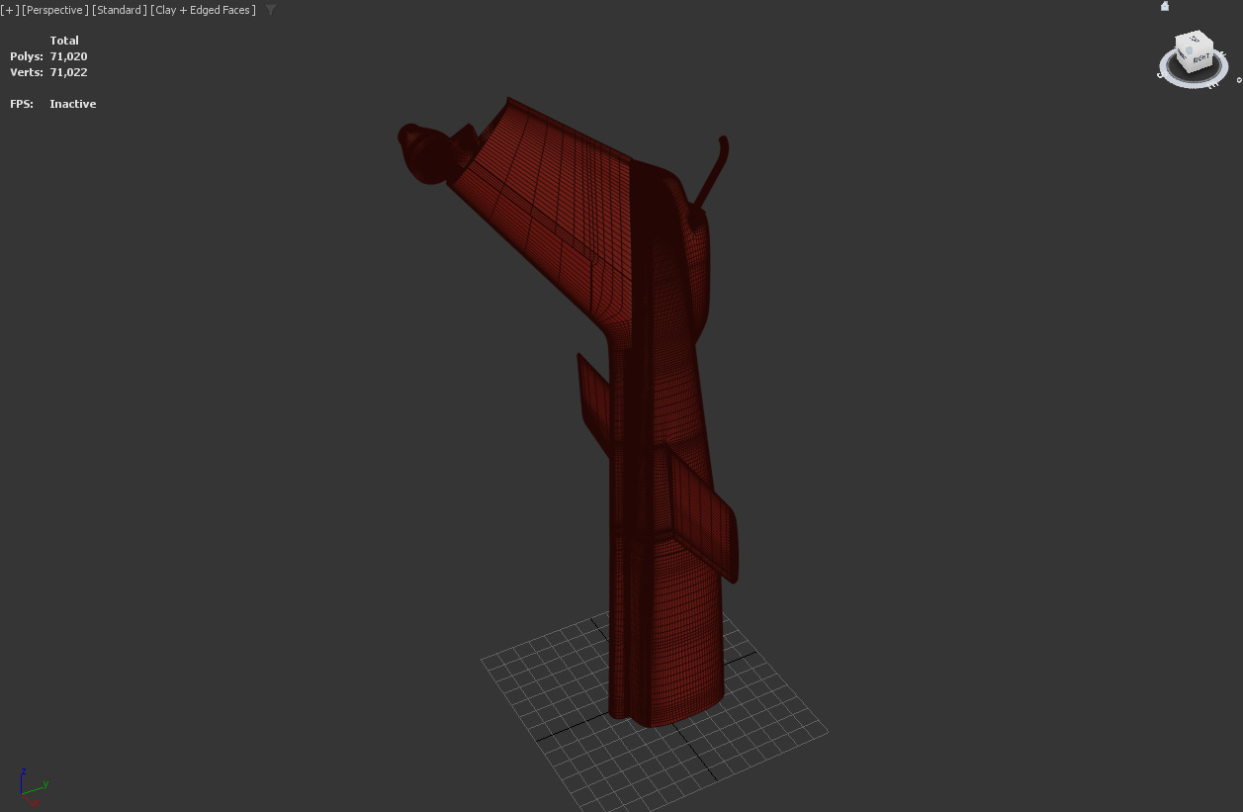
Task: Click the top face of the ViewCube
Action: click(1195, 41)
